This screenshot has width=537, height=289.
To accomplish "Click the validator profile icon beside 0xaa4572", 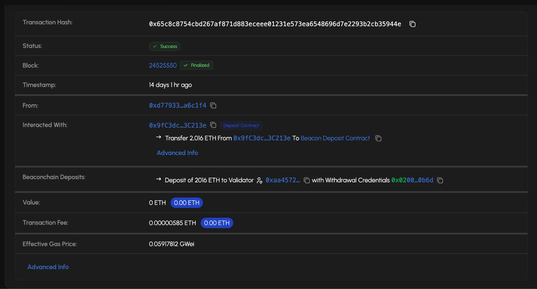I will [x=260, y=180].
